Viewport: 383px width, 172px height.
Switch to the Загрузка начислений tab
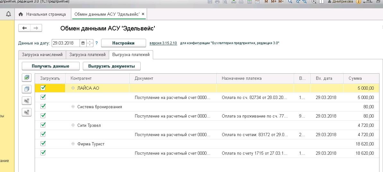coord(42,55)
